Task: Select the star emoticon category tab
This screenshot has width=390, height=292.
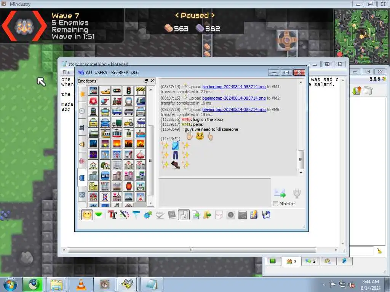Action: coord(82,94)
